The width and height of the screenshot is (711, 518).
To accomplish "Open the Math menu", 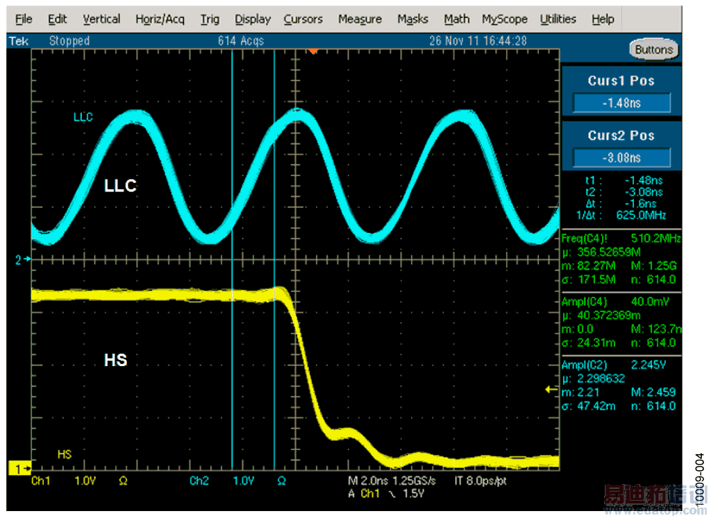I will click(456, 19).
